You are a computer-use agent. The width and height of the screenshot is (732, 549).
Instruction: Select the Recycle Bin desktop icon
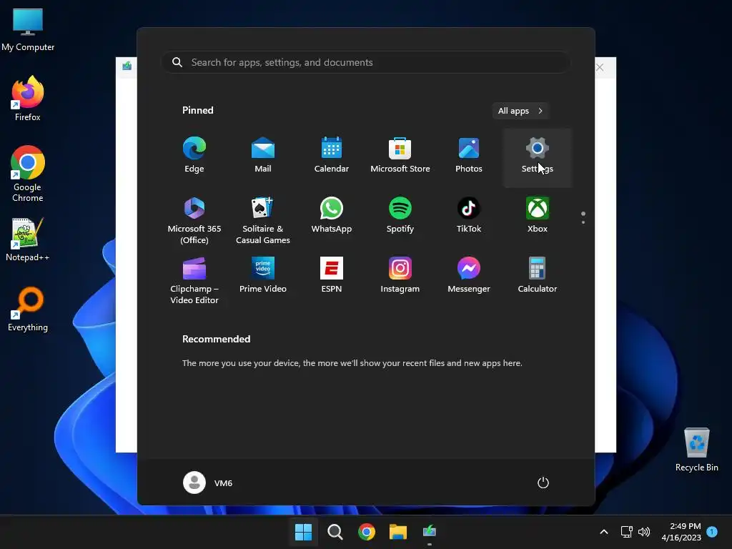696,450
